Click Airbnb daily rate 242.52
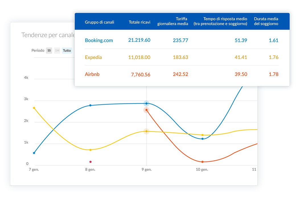This screenshot has height=203, width=296. click(x=180, y=74)
